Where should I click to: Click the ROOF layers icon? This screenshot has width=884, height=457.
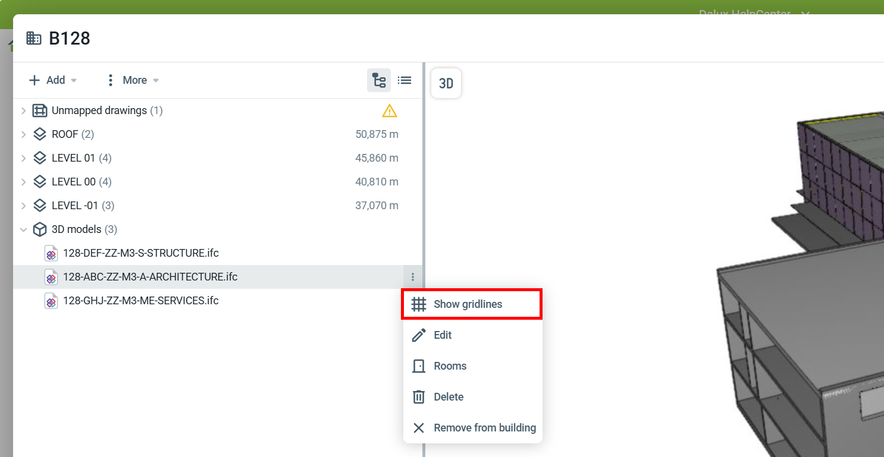coord(40,134)
